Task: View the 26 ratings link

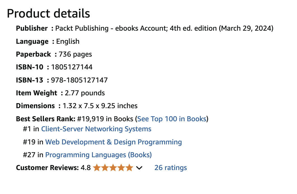Action: click(x=171, y=168)
